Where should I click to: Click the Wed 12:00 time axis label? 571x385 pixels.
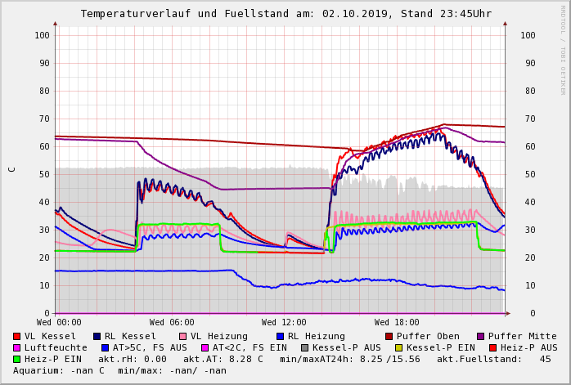point(284,323)
